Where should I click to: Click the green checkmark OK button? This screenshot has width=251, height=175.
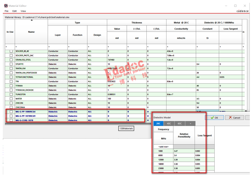[214, 118]
